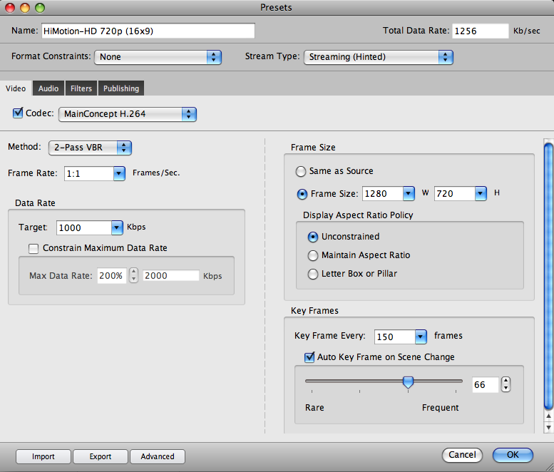
Task: Toggle Constrain Maximum Data Rate checkbox
Action: (x=34, y=248)
